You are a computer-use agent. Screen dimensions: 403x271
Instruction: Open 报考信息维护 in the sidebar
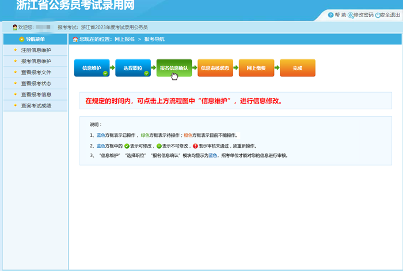36,61
